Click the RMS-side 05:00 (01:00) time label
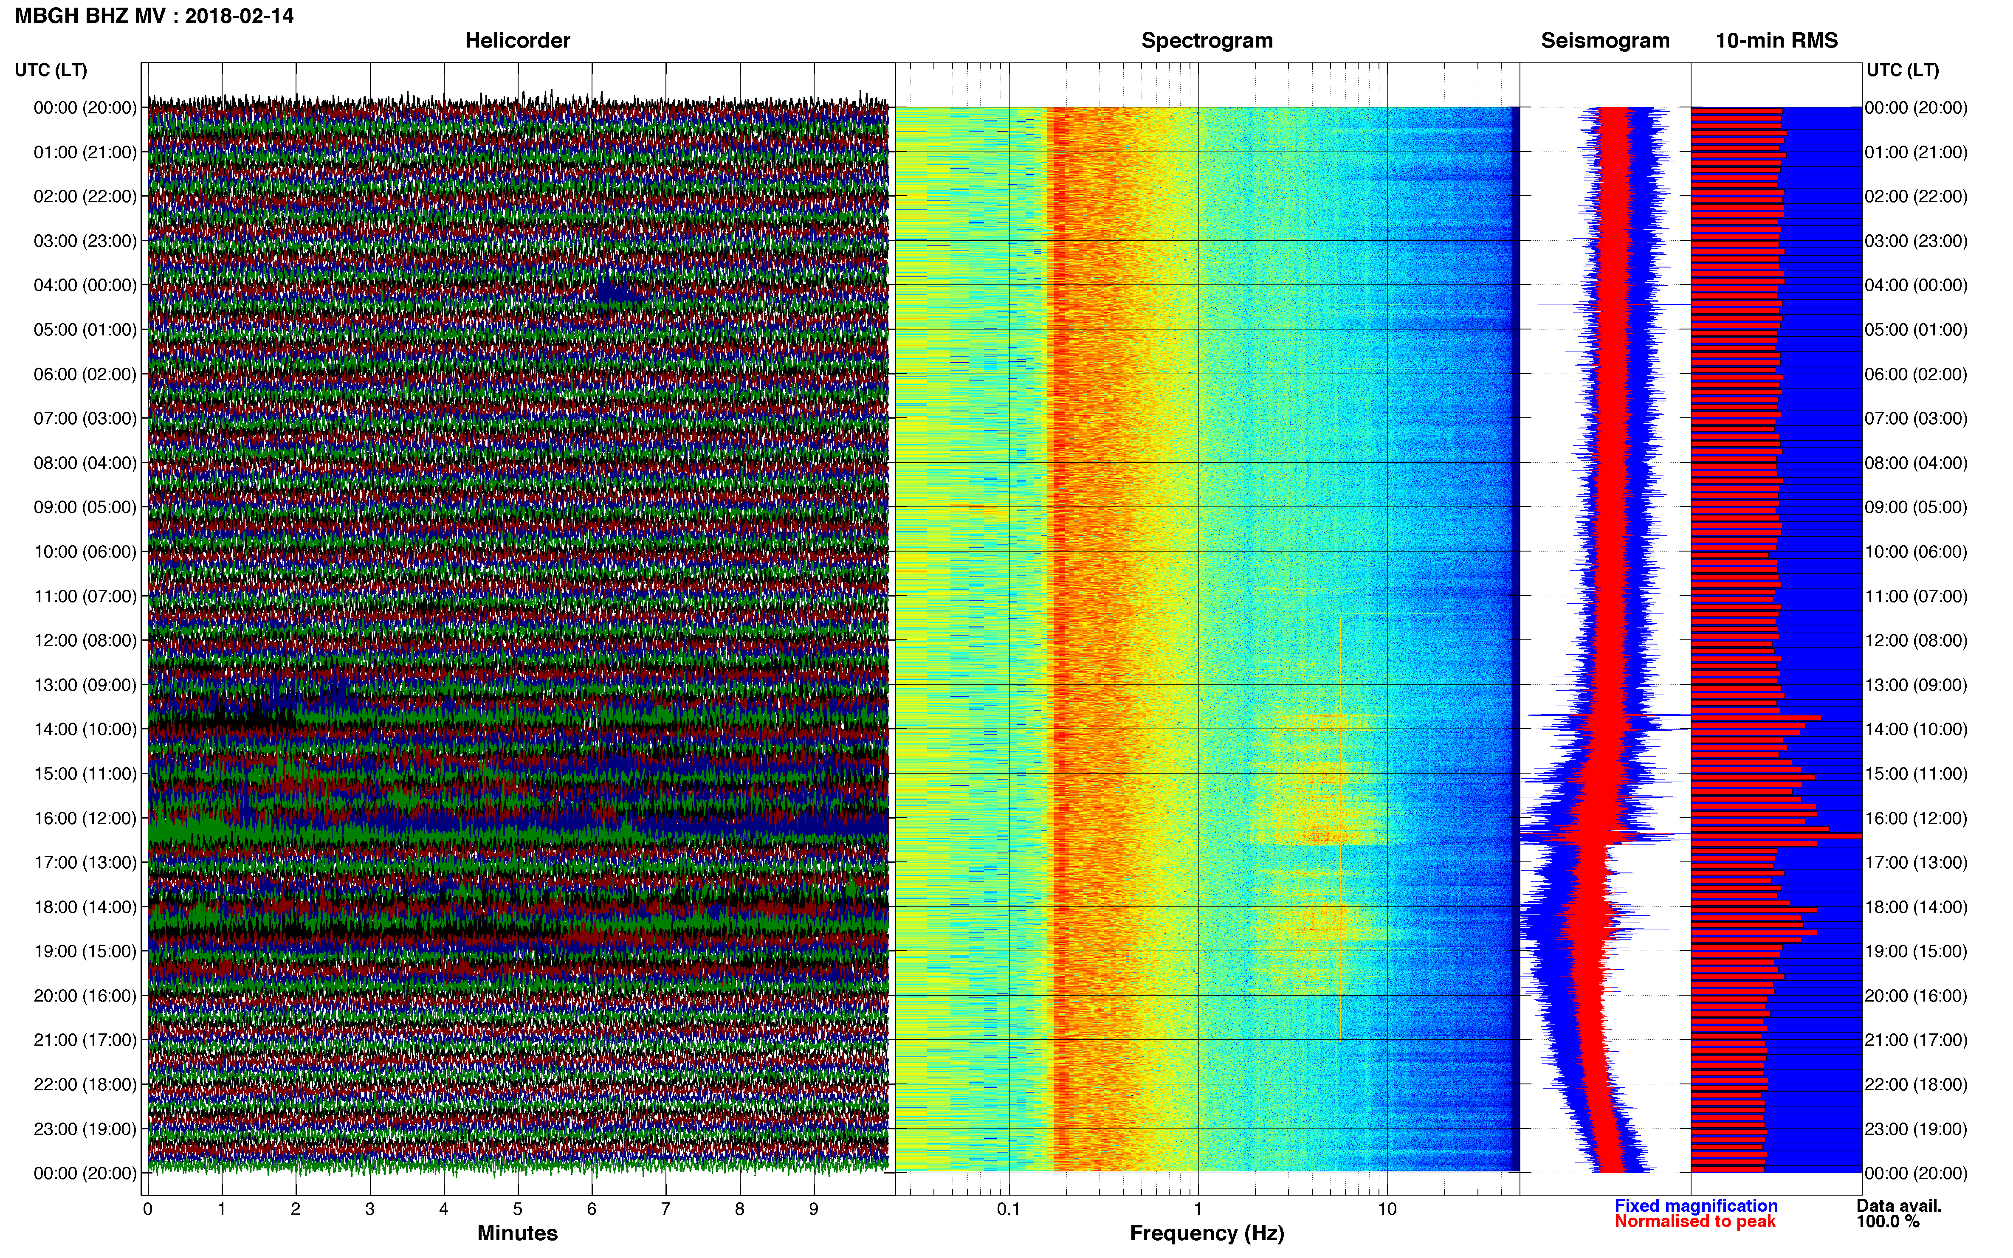The width and height of the screenshot is (2013, 1258). [1917, 329]
